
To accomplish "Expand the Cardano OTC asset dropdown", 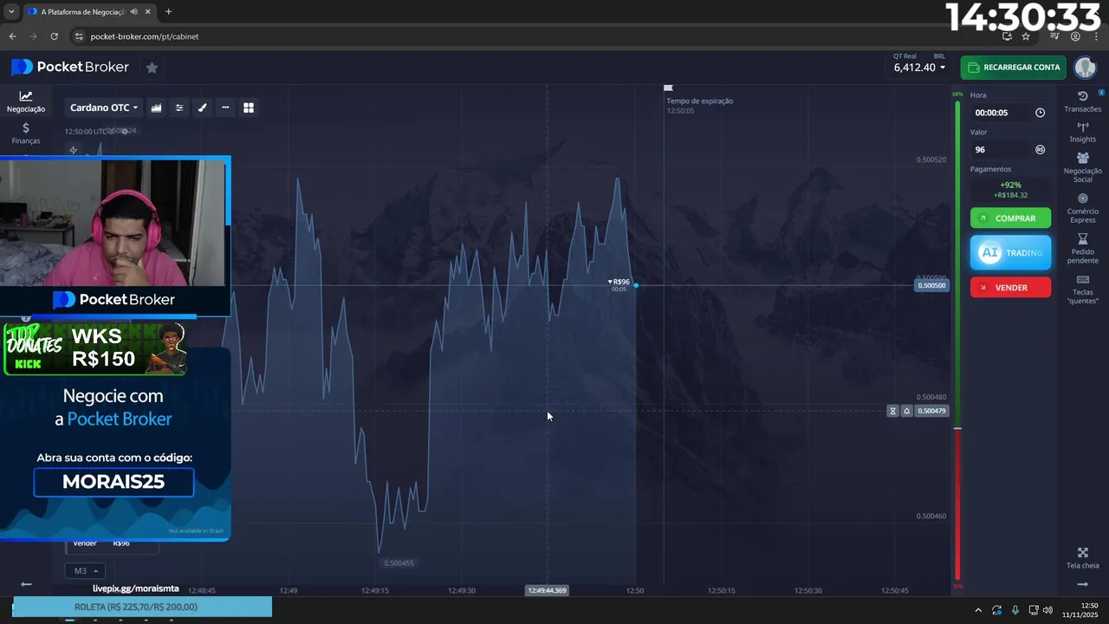I will pos(104,107).
